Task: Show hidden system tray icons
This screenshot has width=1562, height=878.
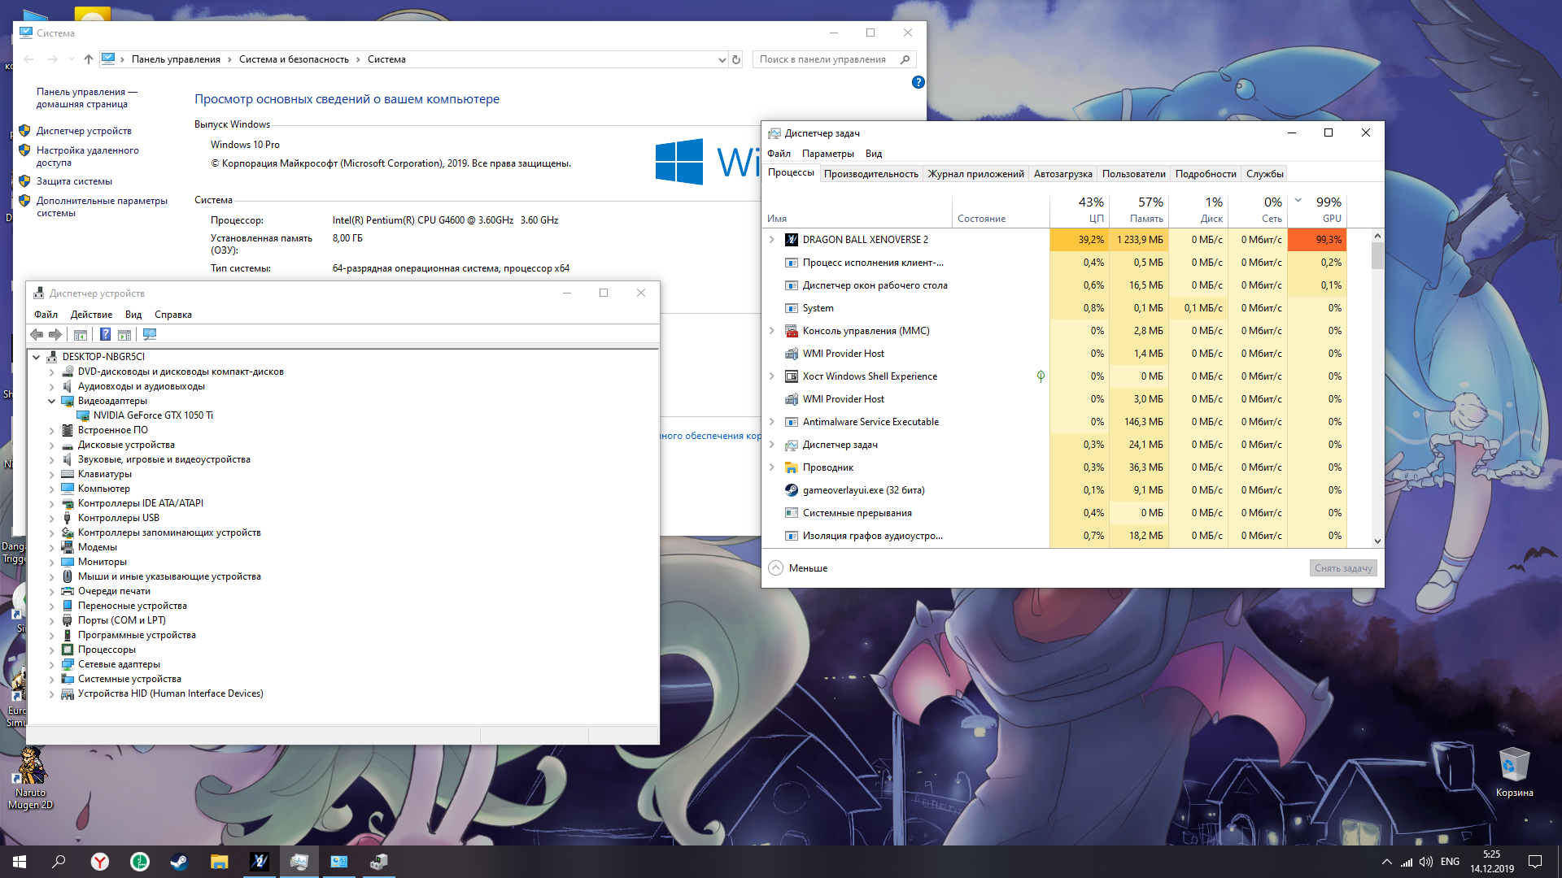Action: [x=1386, y=862]
